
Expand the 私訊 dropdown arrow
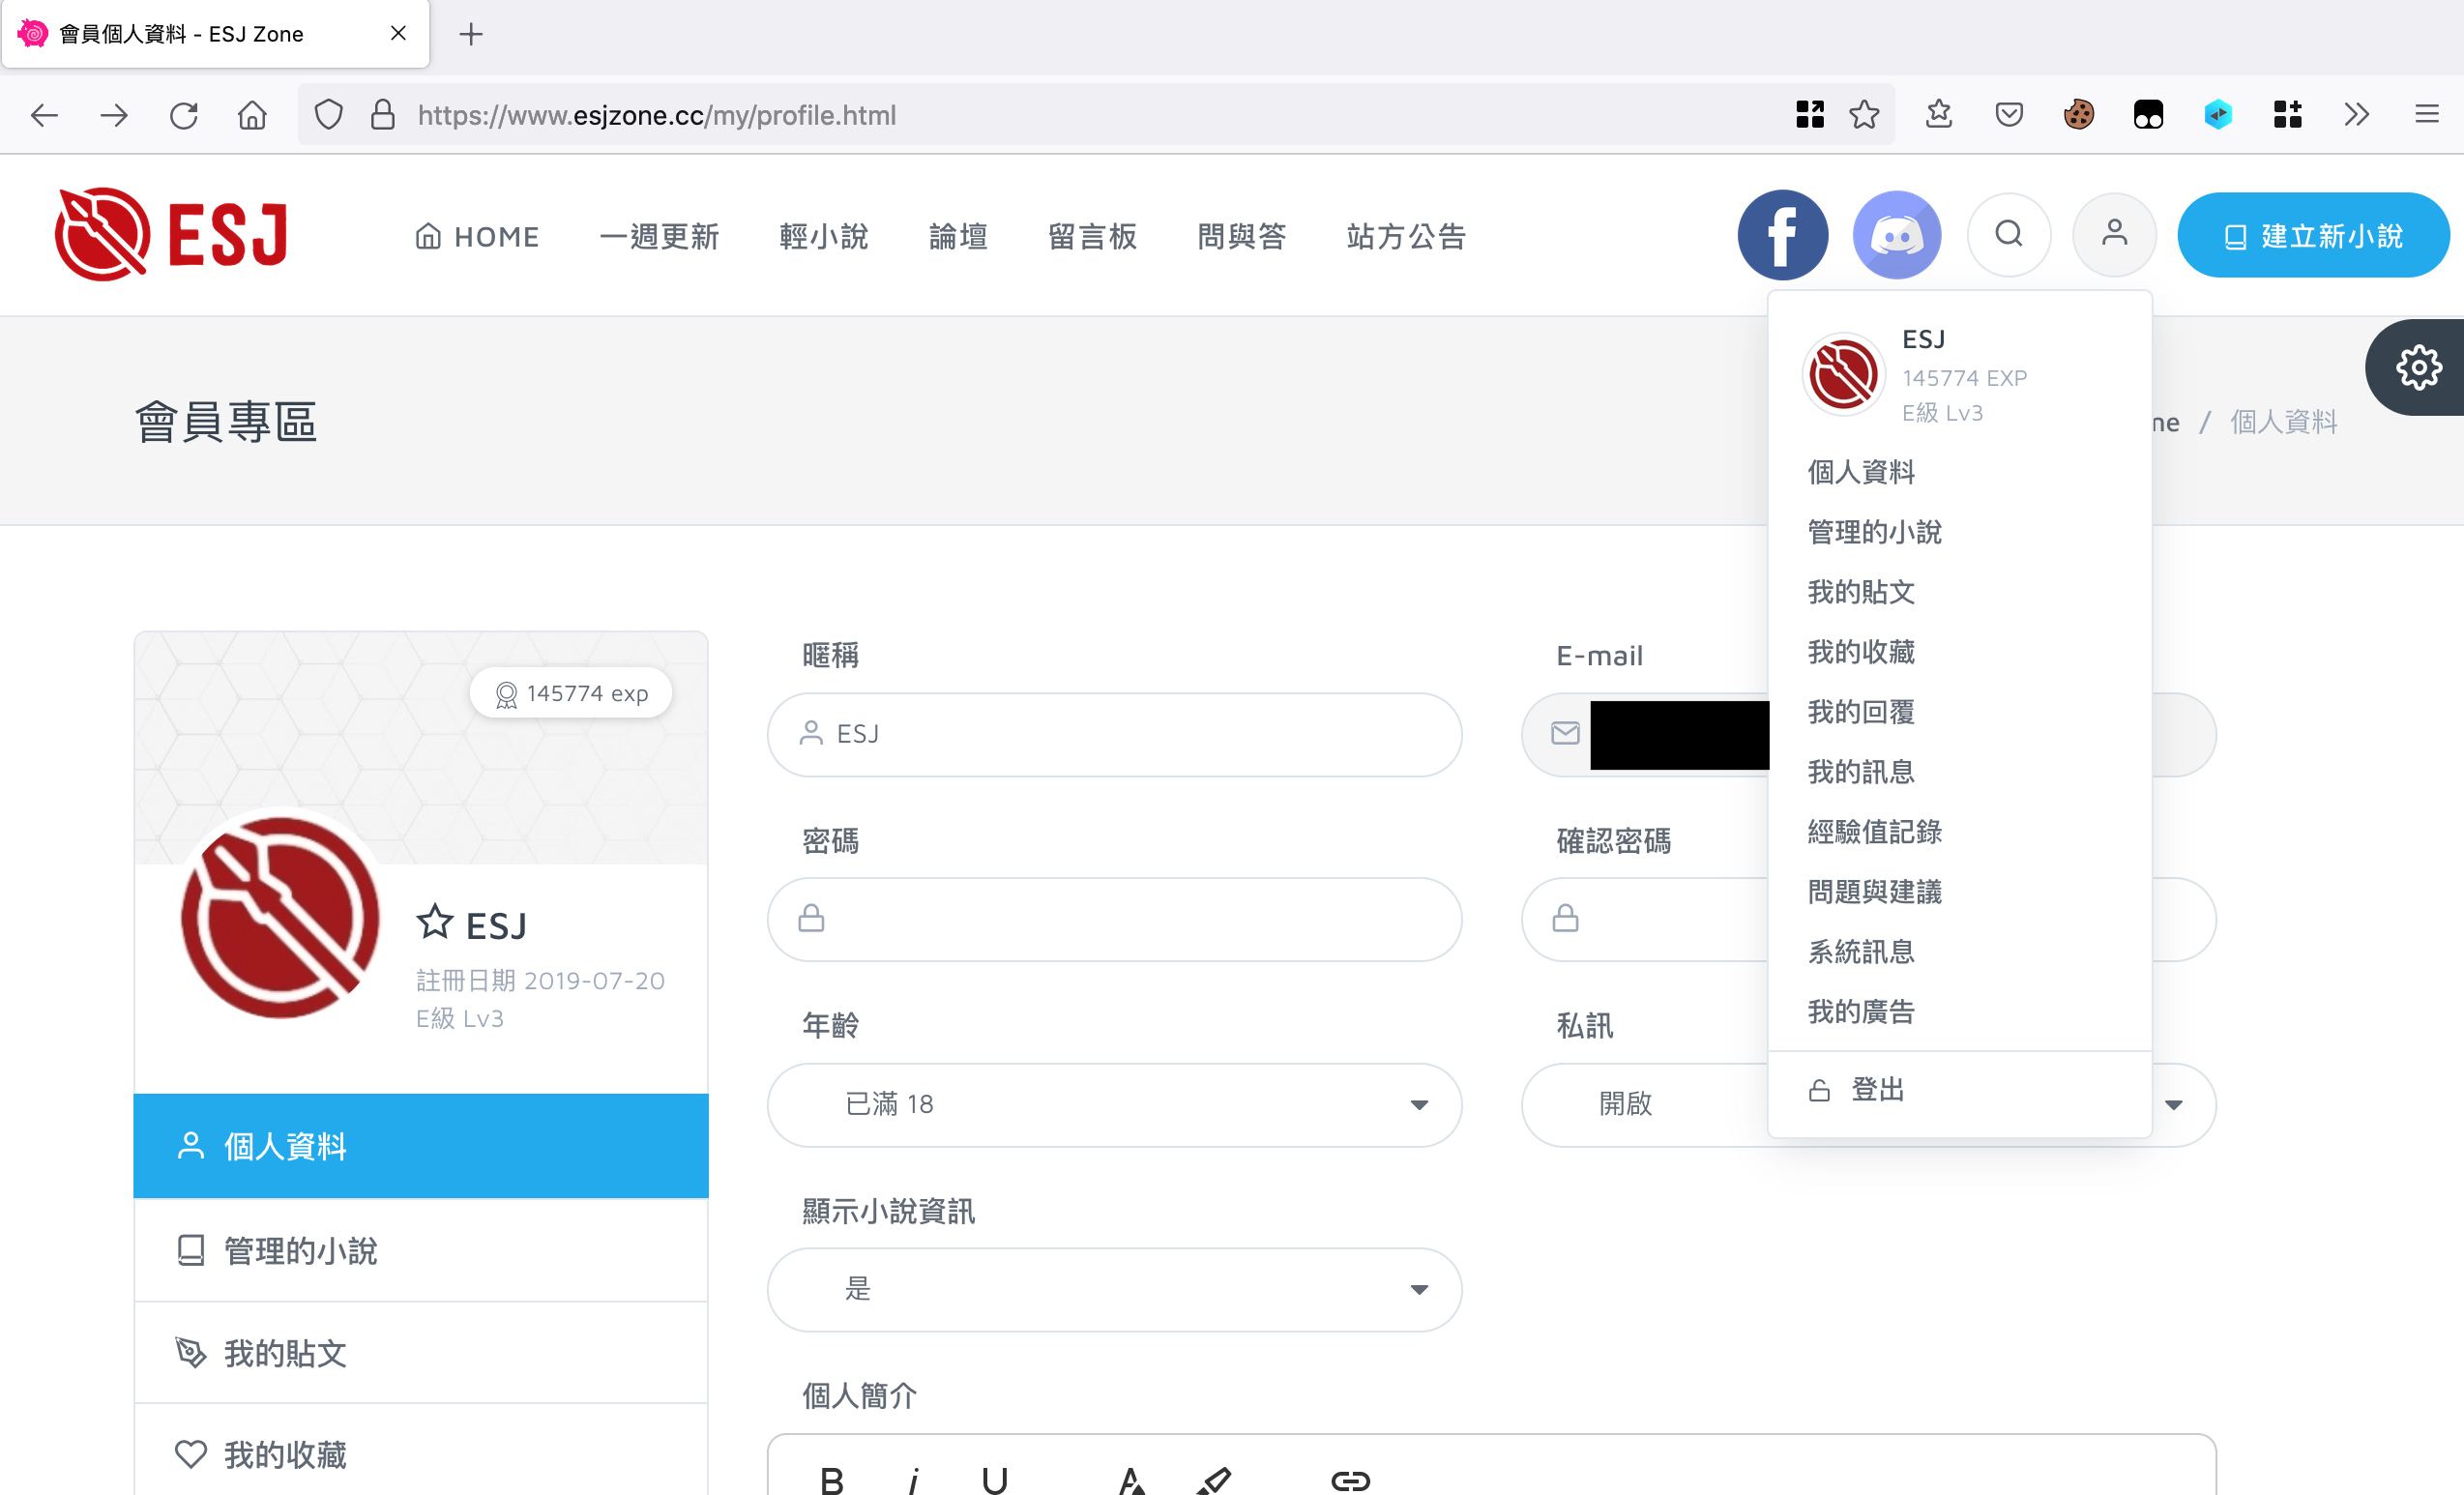[2172, 1104]
